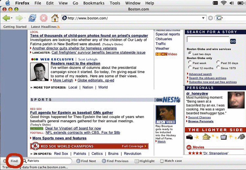Open the Help menu
The width and height of the screenshot is (246, 170).
click(150, 3)
